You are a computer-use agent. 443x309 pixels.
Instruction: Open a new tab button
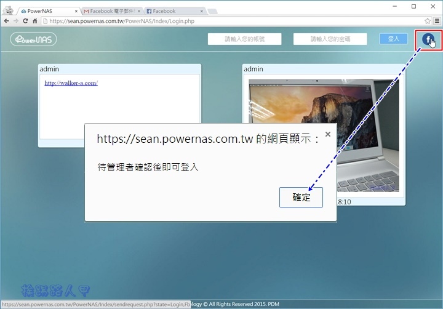212,11
